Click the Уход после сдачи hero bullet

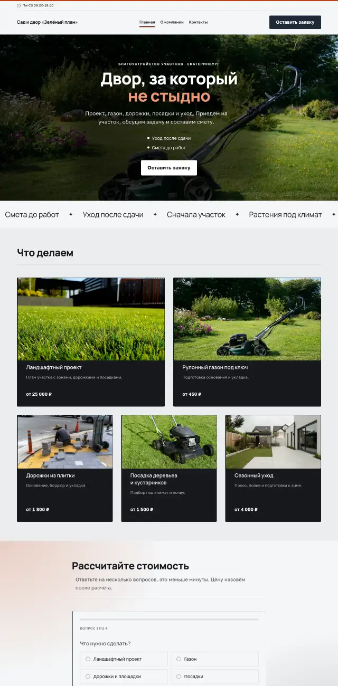pyautogui.click(x=171, y=138)
